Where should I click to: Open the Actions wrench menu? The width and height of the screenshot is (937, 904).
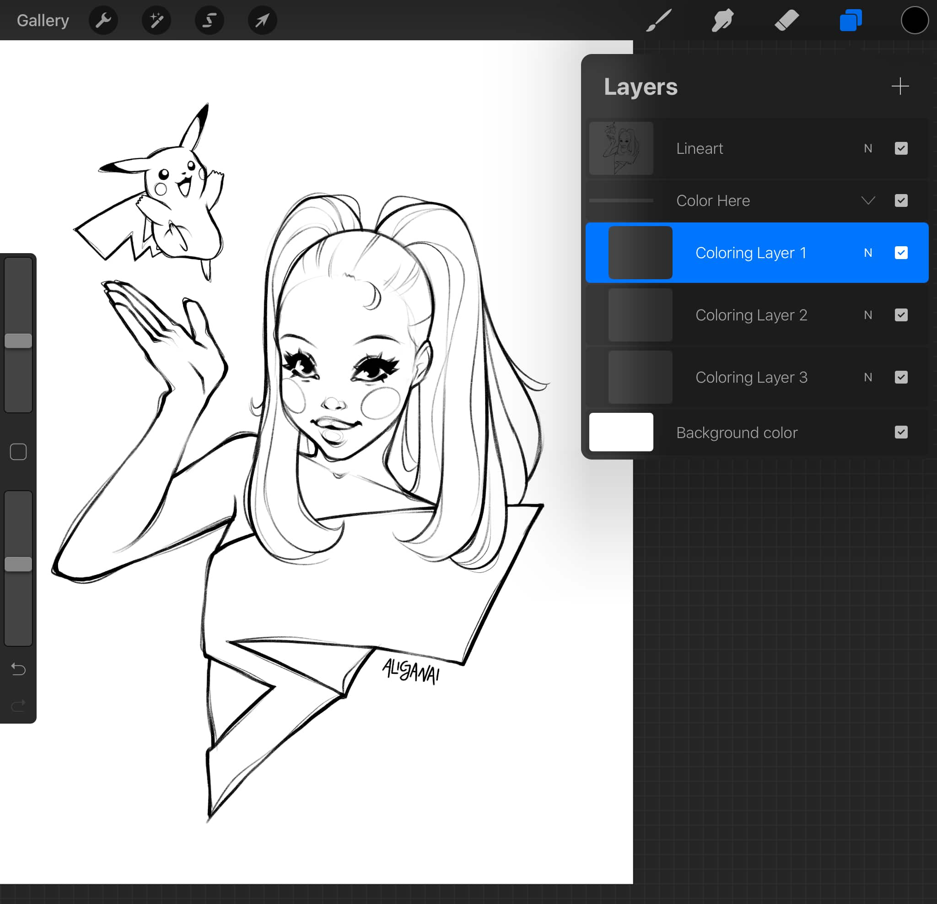103,20
